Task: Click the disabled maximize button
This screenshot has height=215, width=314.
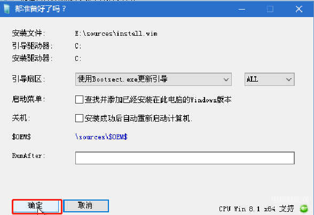Action: (270, 9)
